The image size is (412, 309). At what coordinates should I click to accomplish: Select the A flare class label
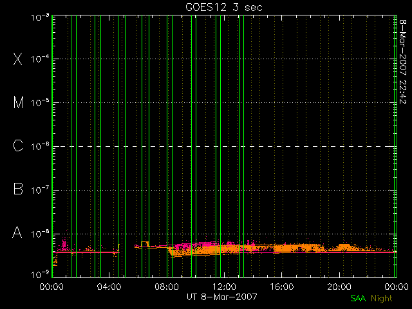point(17,232)
